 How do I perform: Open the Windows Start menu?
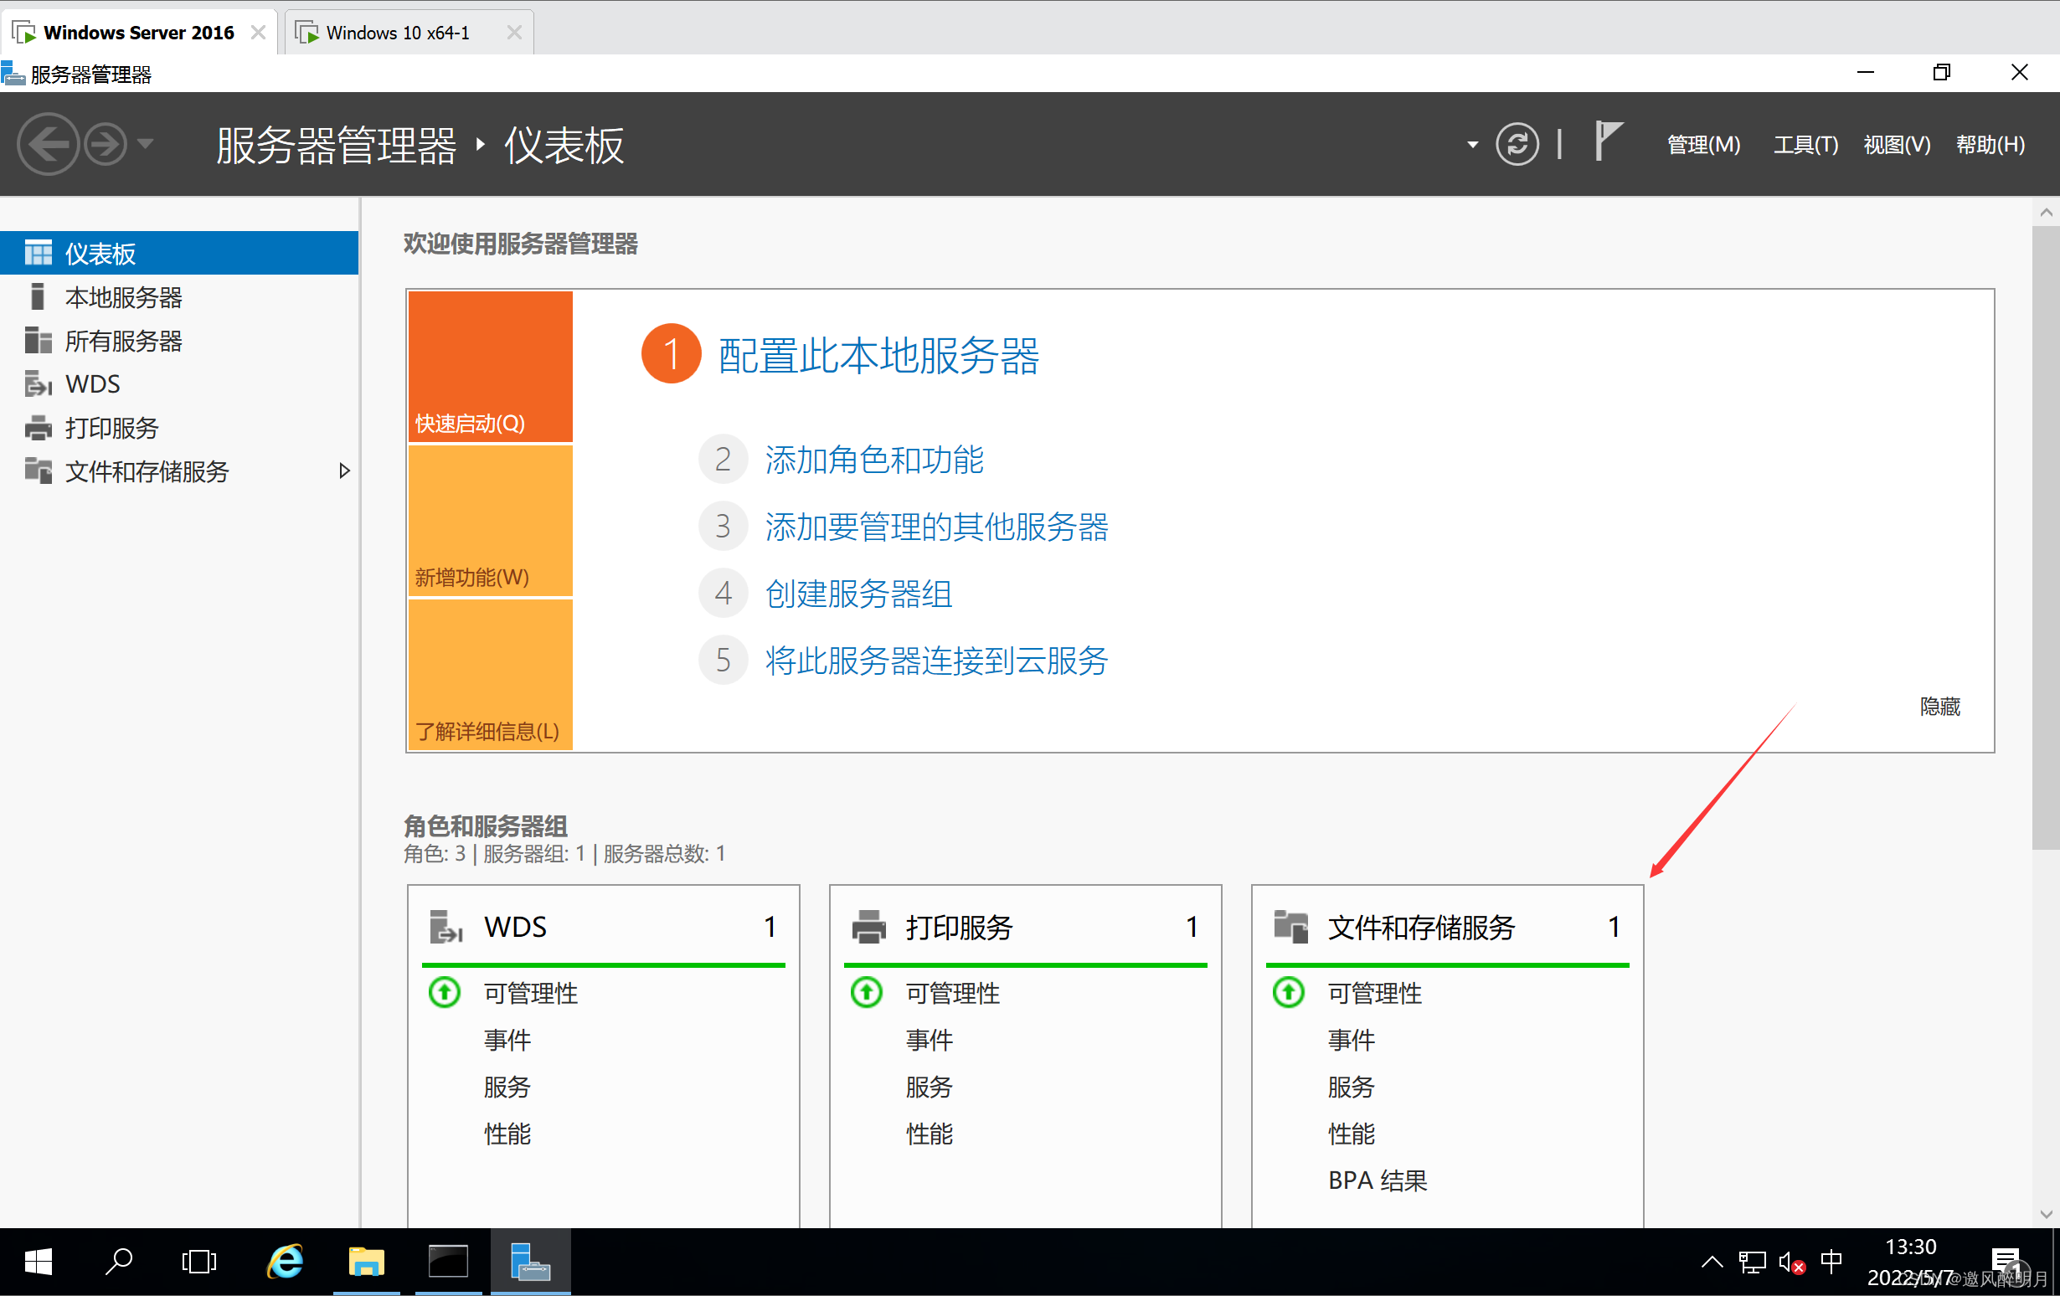(39, 1262)
